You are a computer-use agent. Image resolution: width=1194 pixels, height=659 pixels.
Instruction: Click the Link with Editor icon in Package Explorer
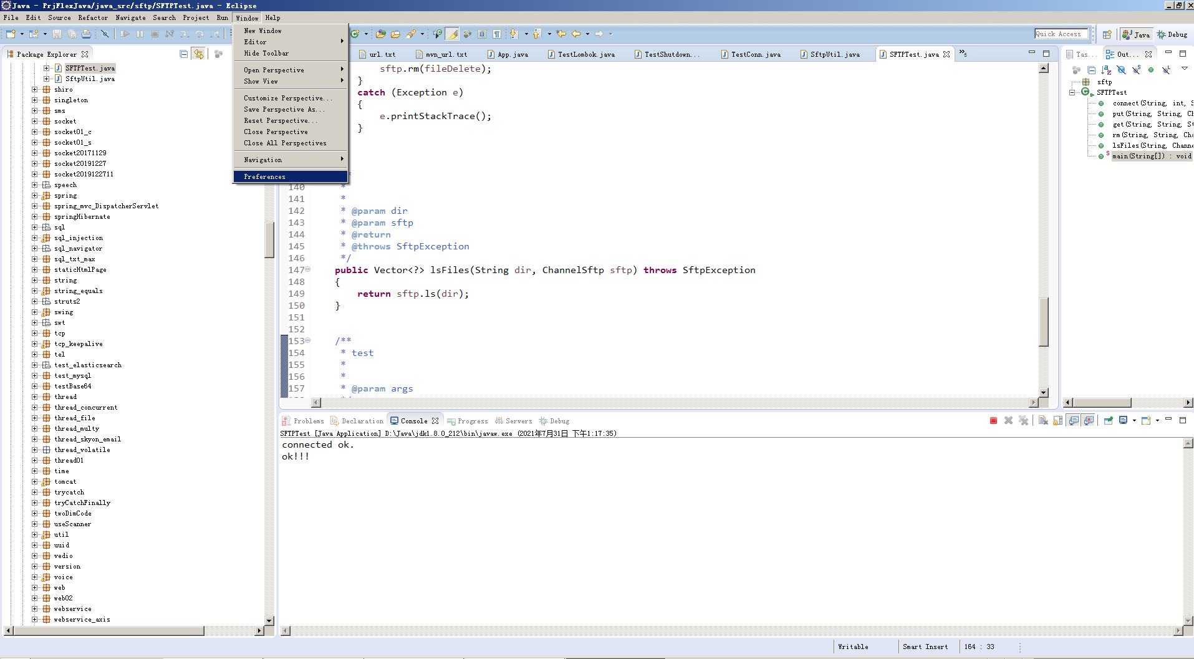[198, 54]
